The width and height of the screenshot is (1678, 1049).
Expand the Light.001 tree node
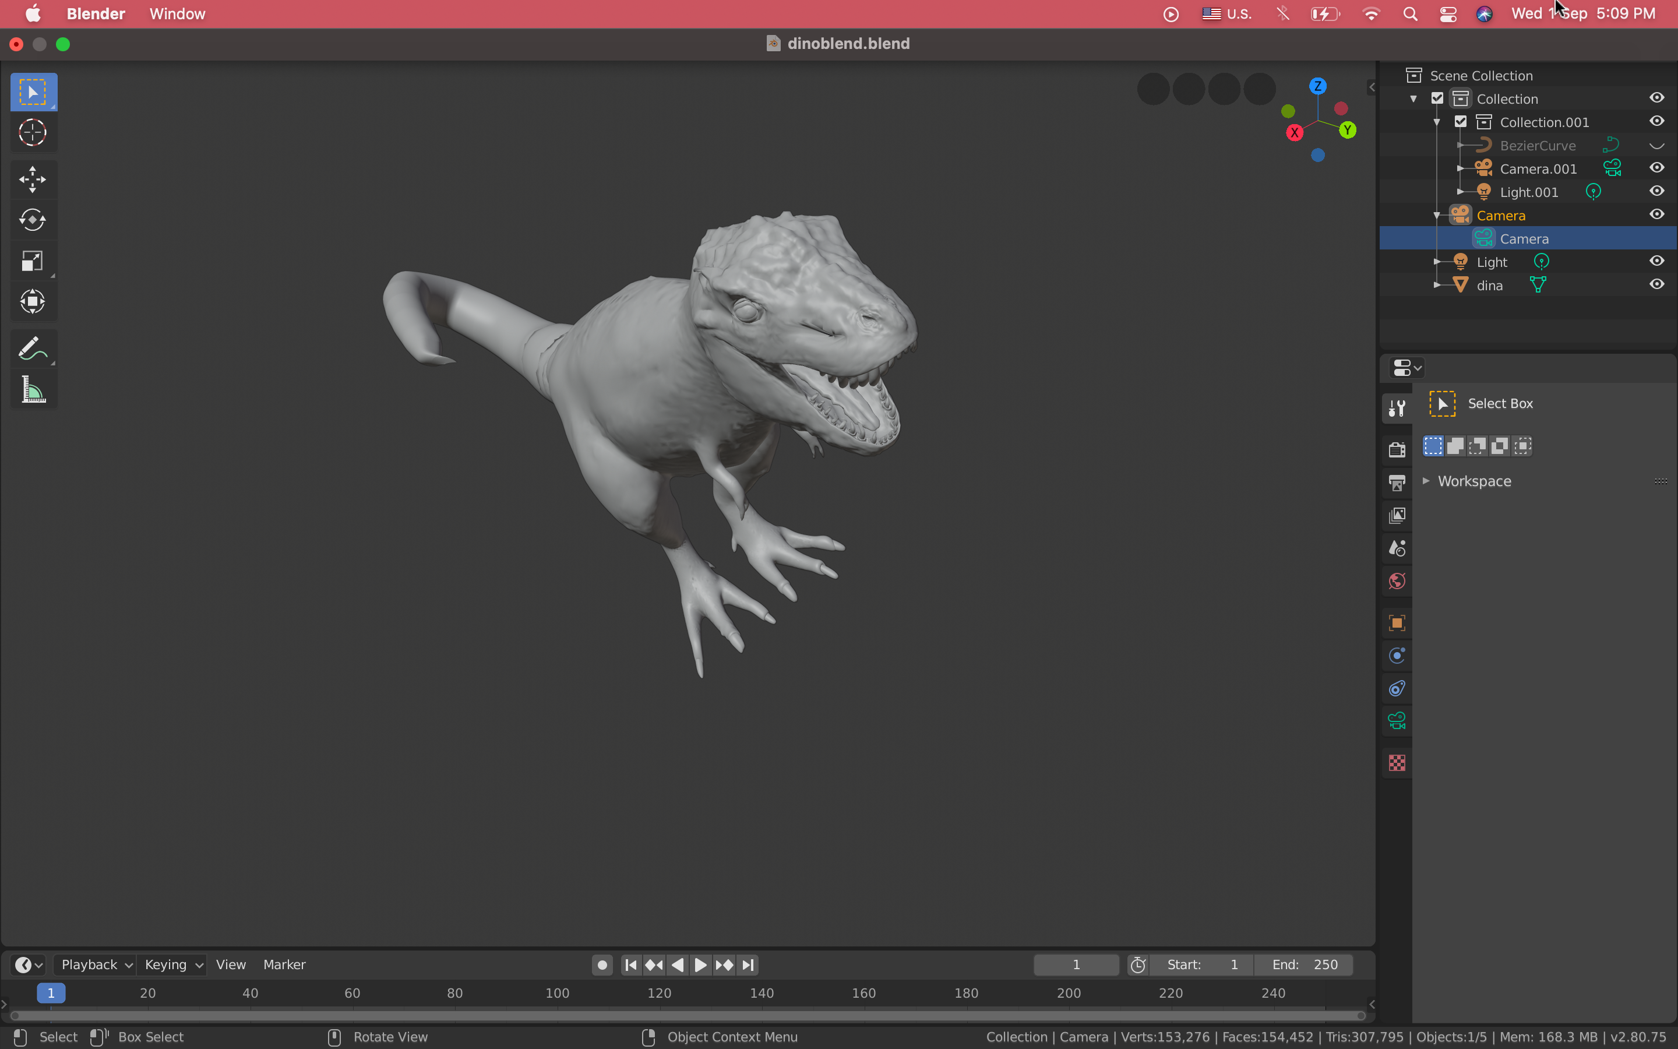click(1460, 192)
